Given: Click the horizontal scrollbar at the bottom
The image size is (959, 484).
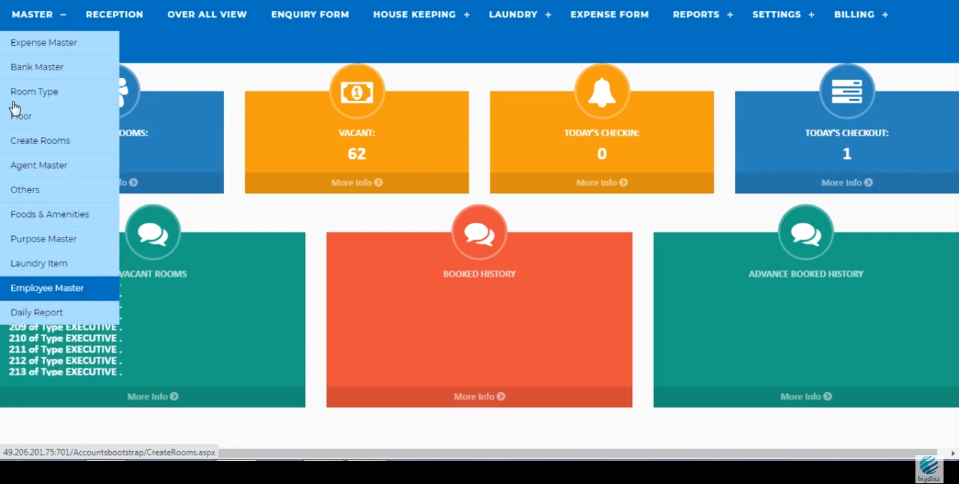Looking at the screenshot, I should [576, 453].
